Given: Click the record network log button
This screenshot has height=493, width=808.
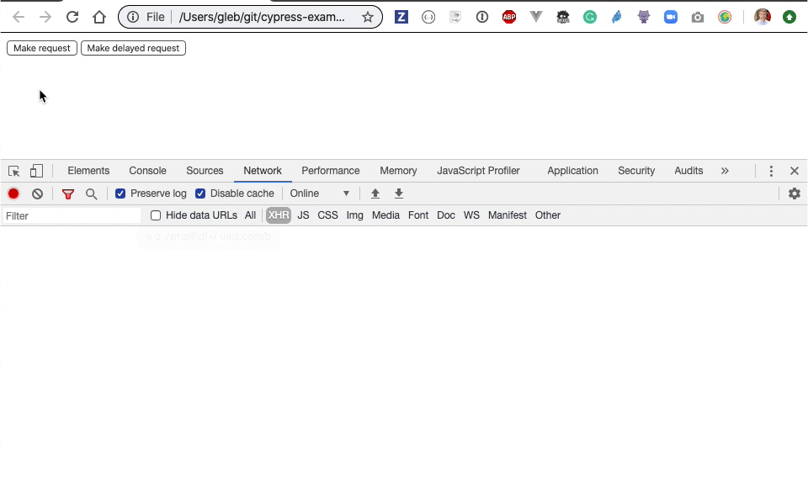Looking at the screenshot, I should coord(13,193).
